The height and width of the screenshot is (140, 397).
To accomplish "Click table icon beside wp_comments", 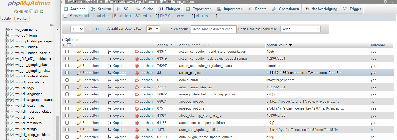I will click(x=12, y=29).
